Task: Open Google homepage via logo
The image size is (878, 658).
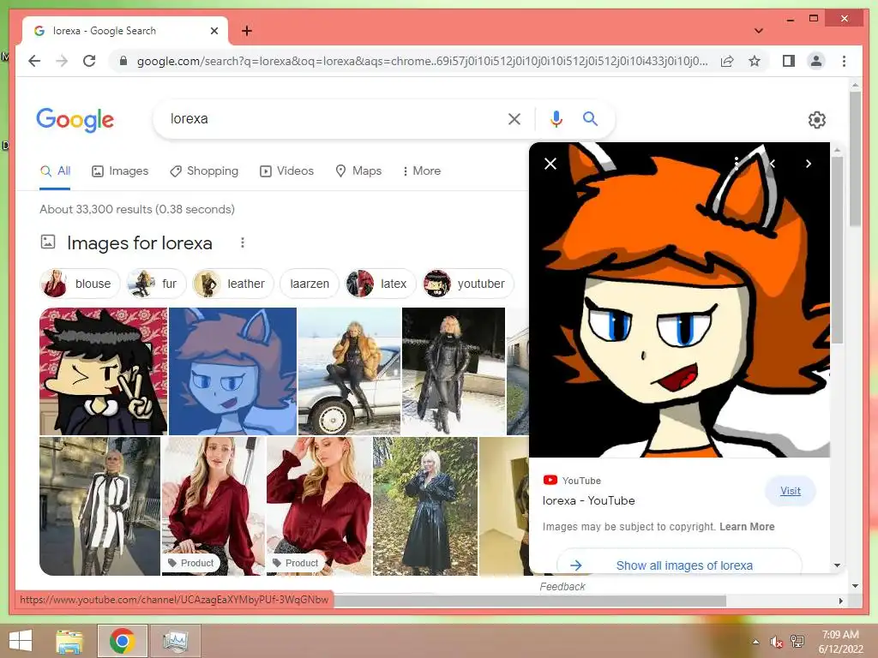Action: click(75, 119)
